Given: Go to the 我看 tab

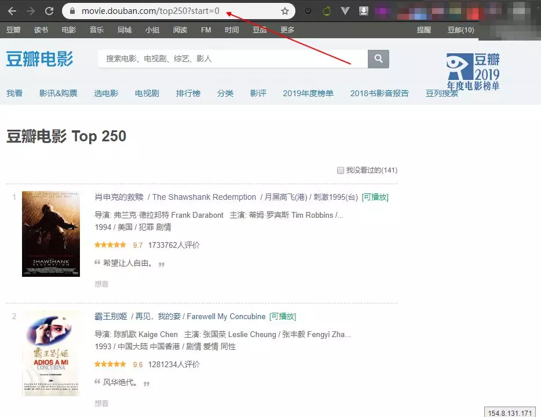Looking at the screenshot, I should (14, 93).
